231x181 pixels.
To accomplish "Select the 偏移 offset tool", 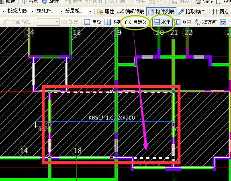I will pos(204,2).
